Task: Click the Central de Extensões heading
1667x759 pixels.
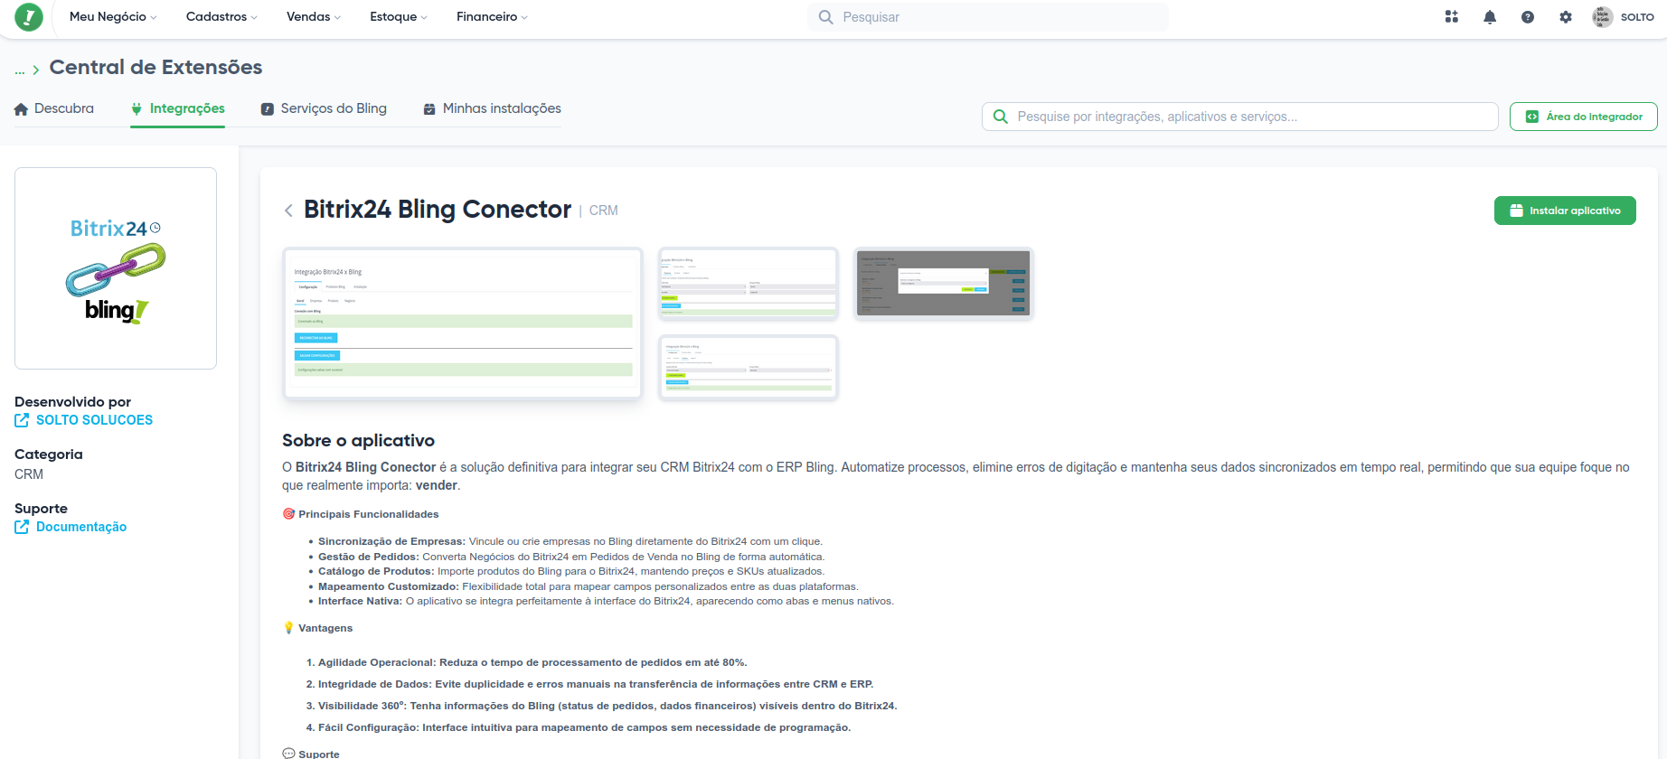Action: 155,68
